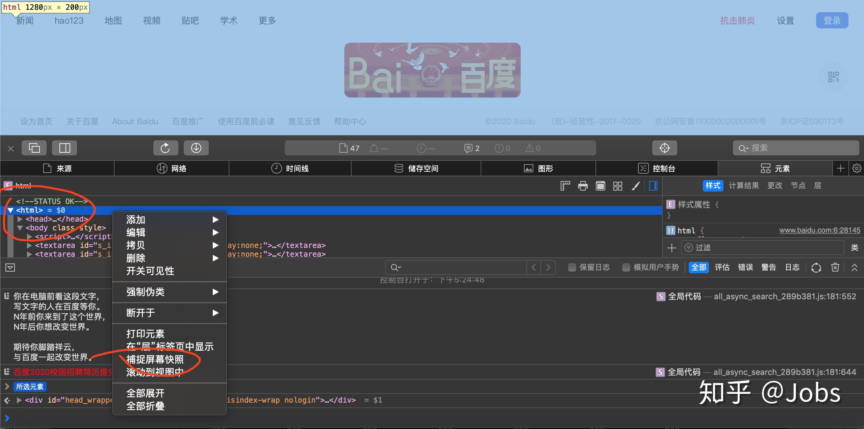This screenshot has width=864, height=429.
Task: Collapse the html element node
Action: [10, 210]
